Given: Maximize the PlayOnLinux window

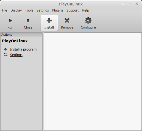Looking at the screenshot, I should (130, 4).
